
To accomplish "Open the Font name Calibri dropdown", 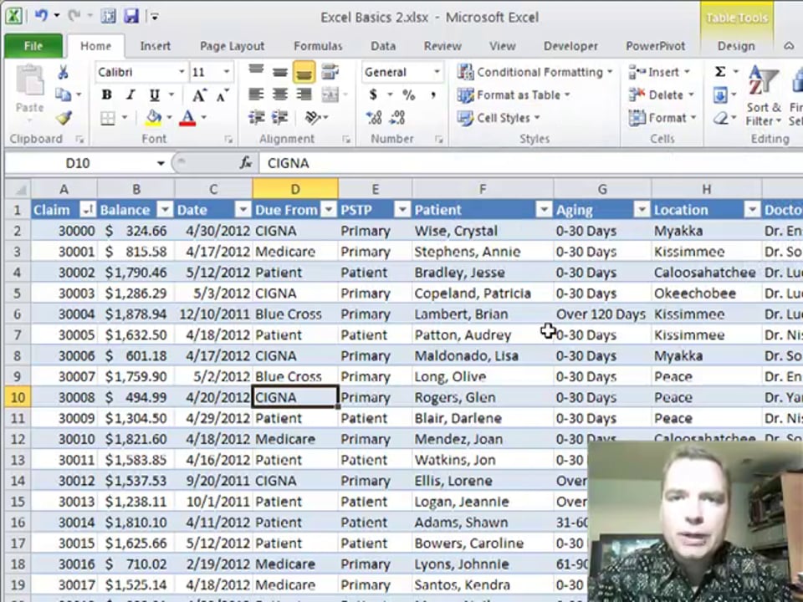I will click(182, 72).
